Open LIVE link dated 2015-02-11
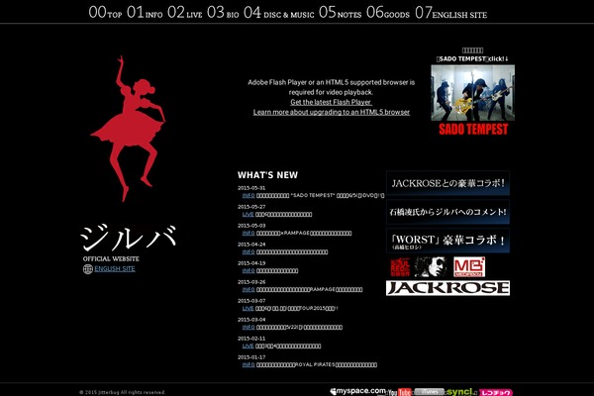This screenshot has width=594, height=396. pyautogui.click(x=248, y=346)
